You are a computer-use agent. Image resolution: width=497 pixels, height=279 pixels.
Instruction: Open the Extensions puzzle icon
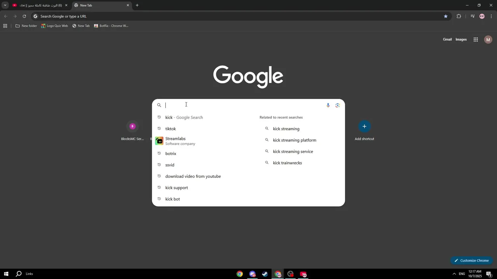click(x=459, y=16)
